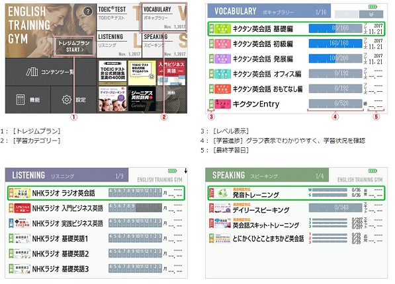Select キクタン英会話 おもてなし編 row
Viewport: 395px width, 284px height.
(297, 89)
